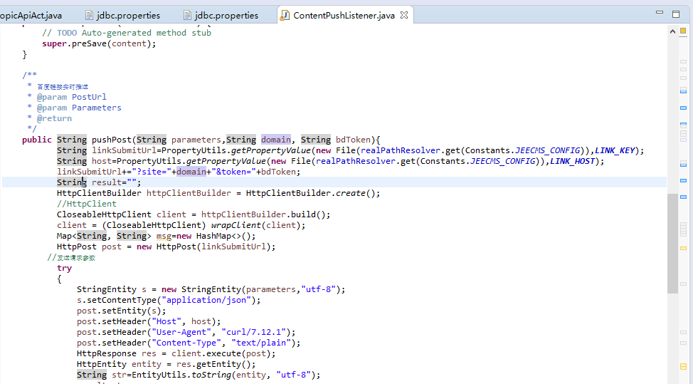Click the "text/plain" string
Screen dimensions: 693x384
point(261,343)
